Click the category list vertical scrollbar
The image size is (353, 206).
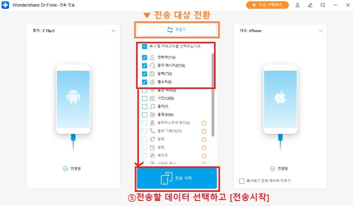(213, 95)
